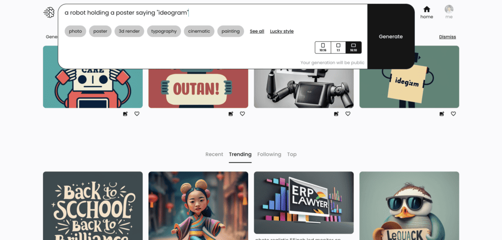502x240 pixels.
Task: Switch to the Recent tab
Action: point(214,154)
